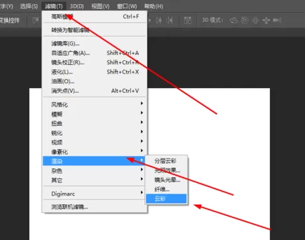Image resolution: width=305 pixels, height=240 pixels.
Task: Open 滤镜库(G)... filter gallery
Action: click(95, 44)
